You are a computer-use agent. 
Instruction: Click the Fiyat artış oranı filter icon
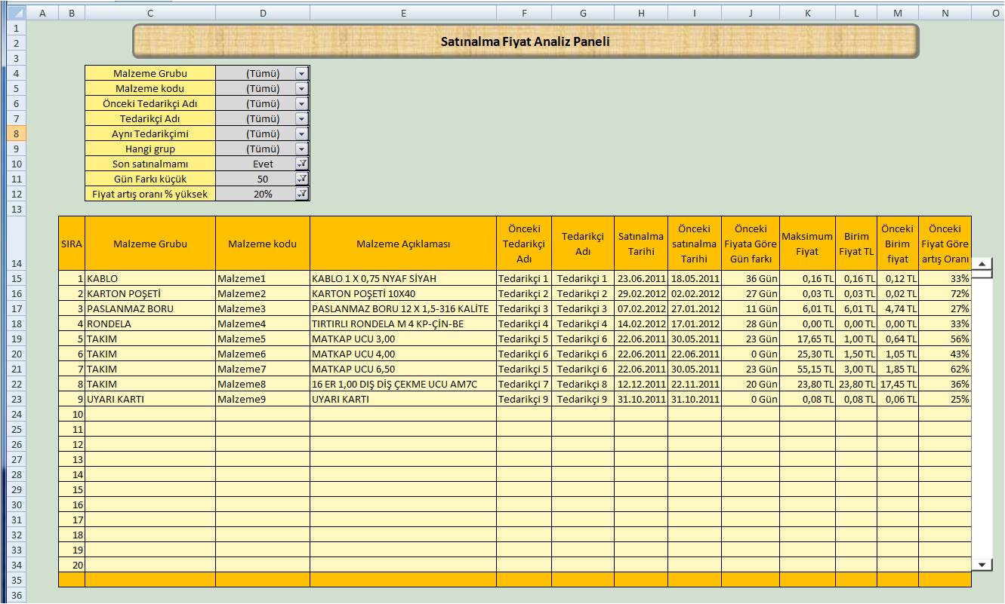tap(301, 194)
